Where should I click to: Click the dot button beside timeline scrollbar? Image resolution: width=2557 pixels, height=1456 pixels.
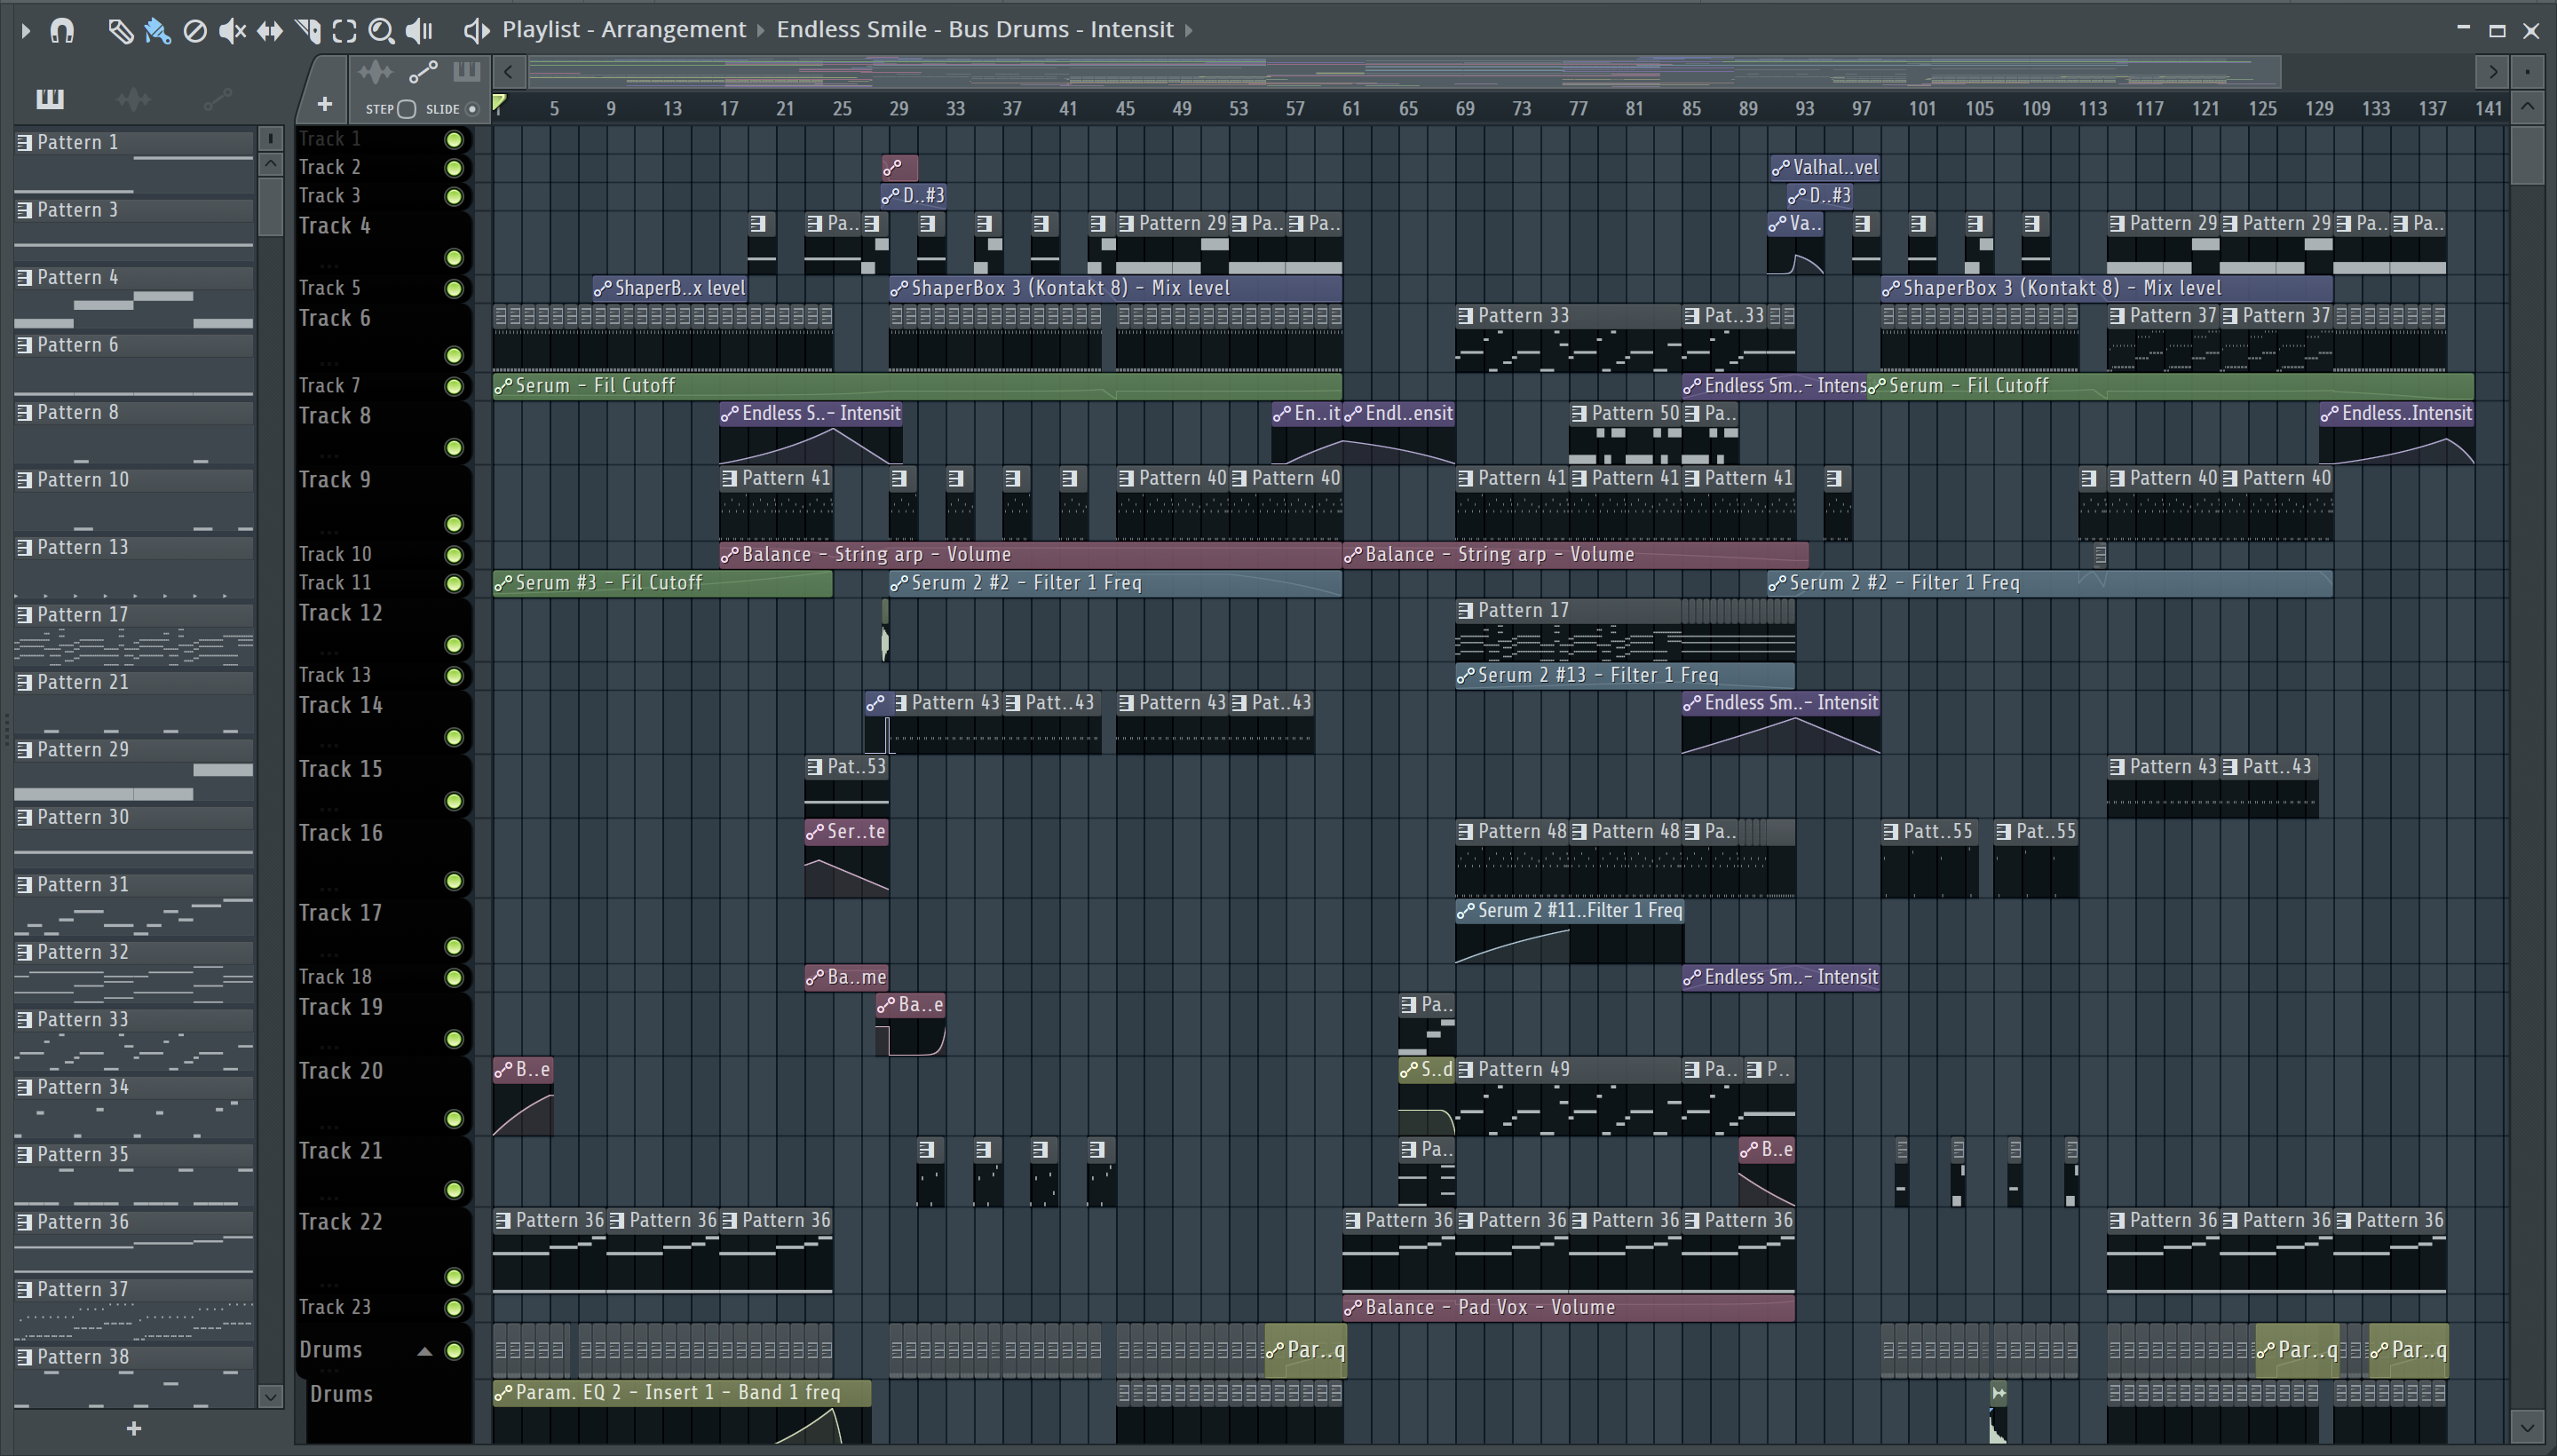2527,72
